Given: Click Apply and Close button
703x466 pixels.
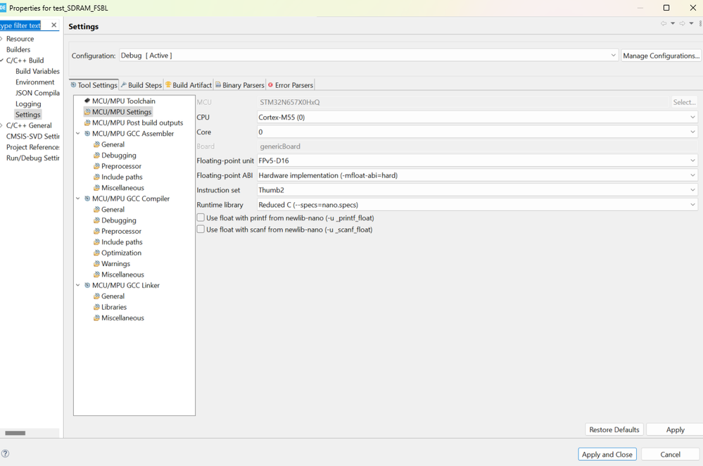Looking at the screenshot, I should (x=607, y=454).
